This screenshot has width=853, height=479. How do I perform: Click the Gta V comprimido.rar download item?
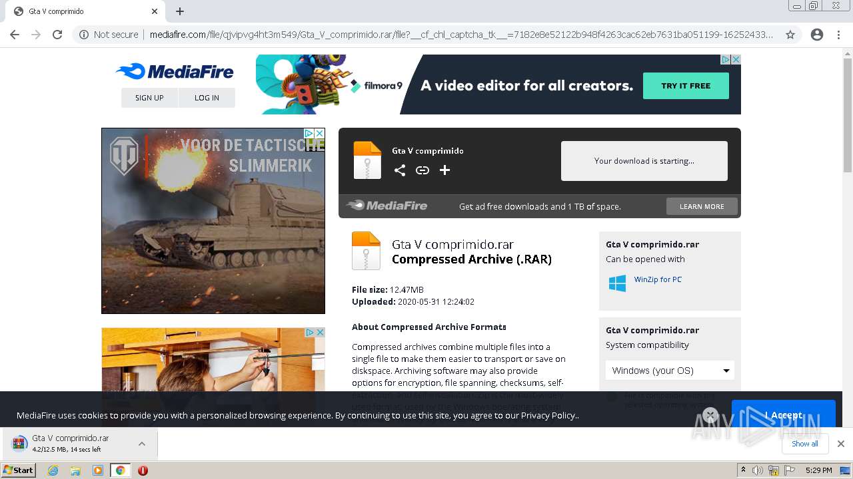coord(79,444)
